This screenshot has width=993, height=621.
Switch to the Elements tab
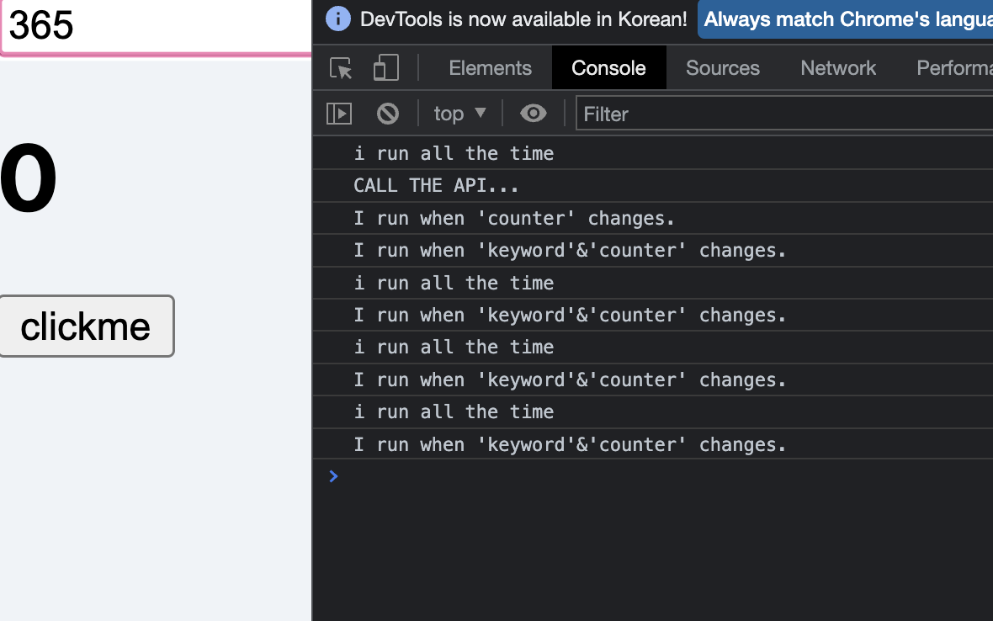pyautogui.click(x=490, y=68)
